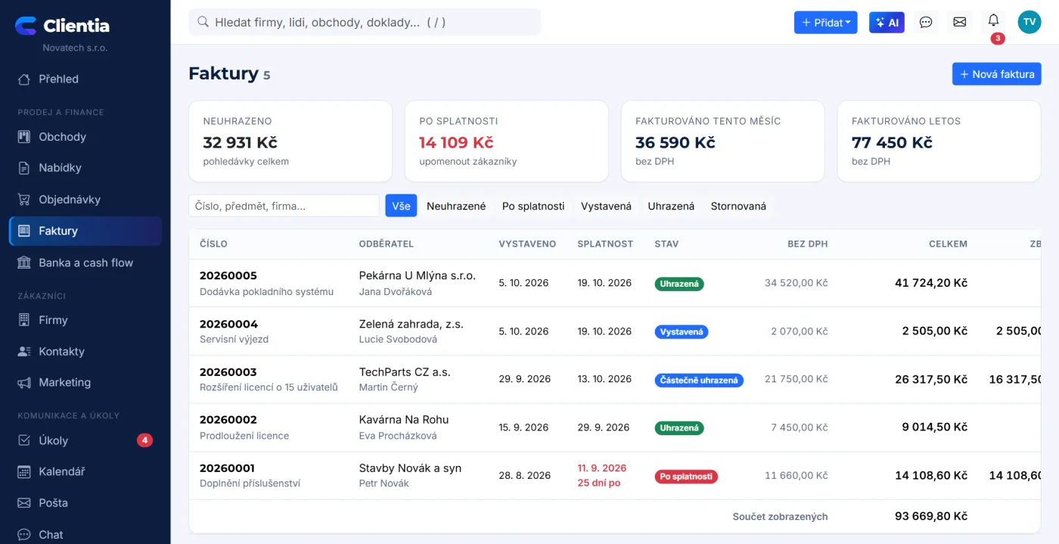Viewport: 1059px width, 544px height.
Task: Open Pošta envelope icon in sidebar
Action: [x=24, y=503]
